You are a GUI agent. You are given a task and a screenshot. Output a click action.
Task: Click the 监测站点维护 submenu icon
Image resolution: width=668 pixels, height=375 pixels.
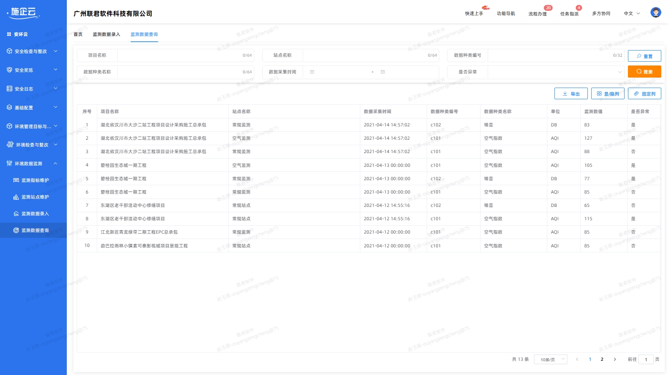16,197
